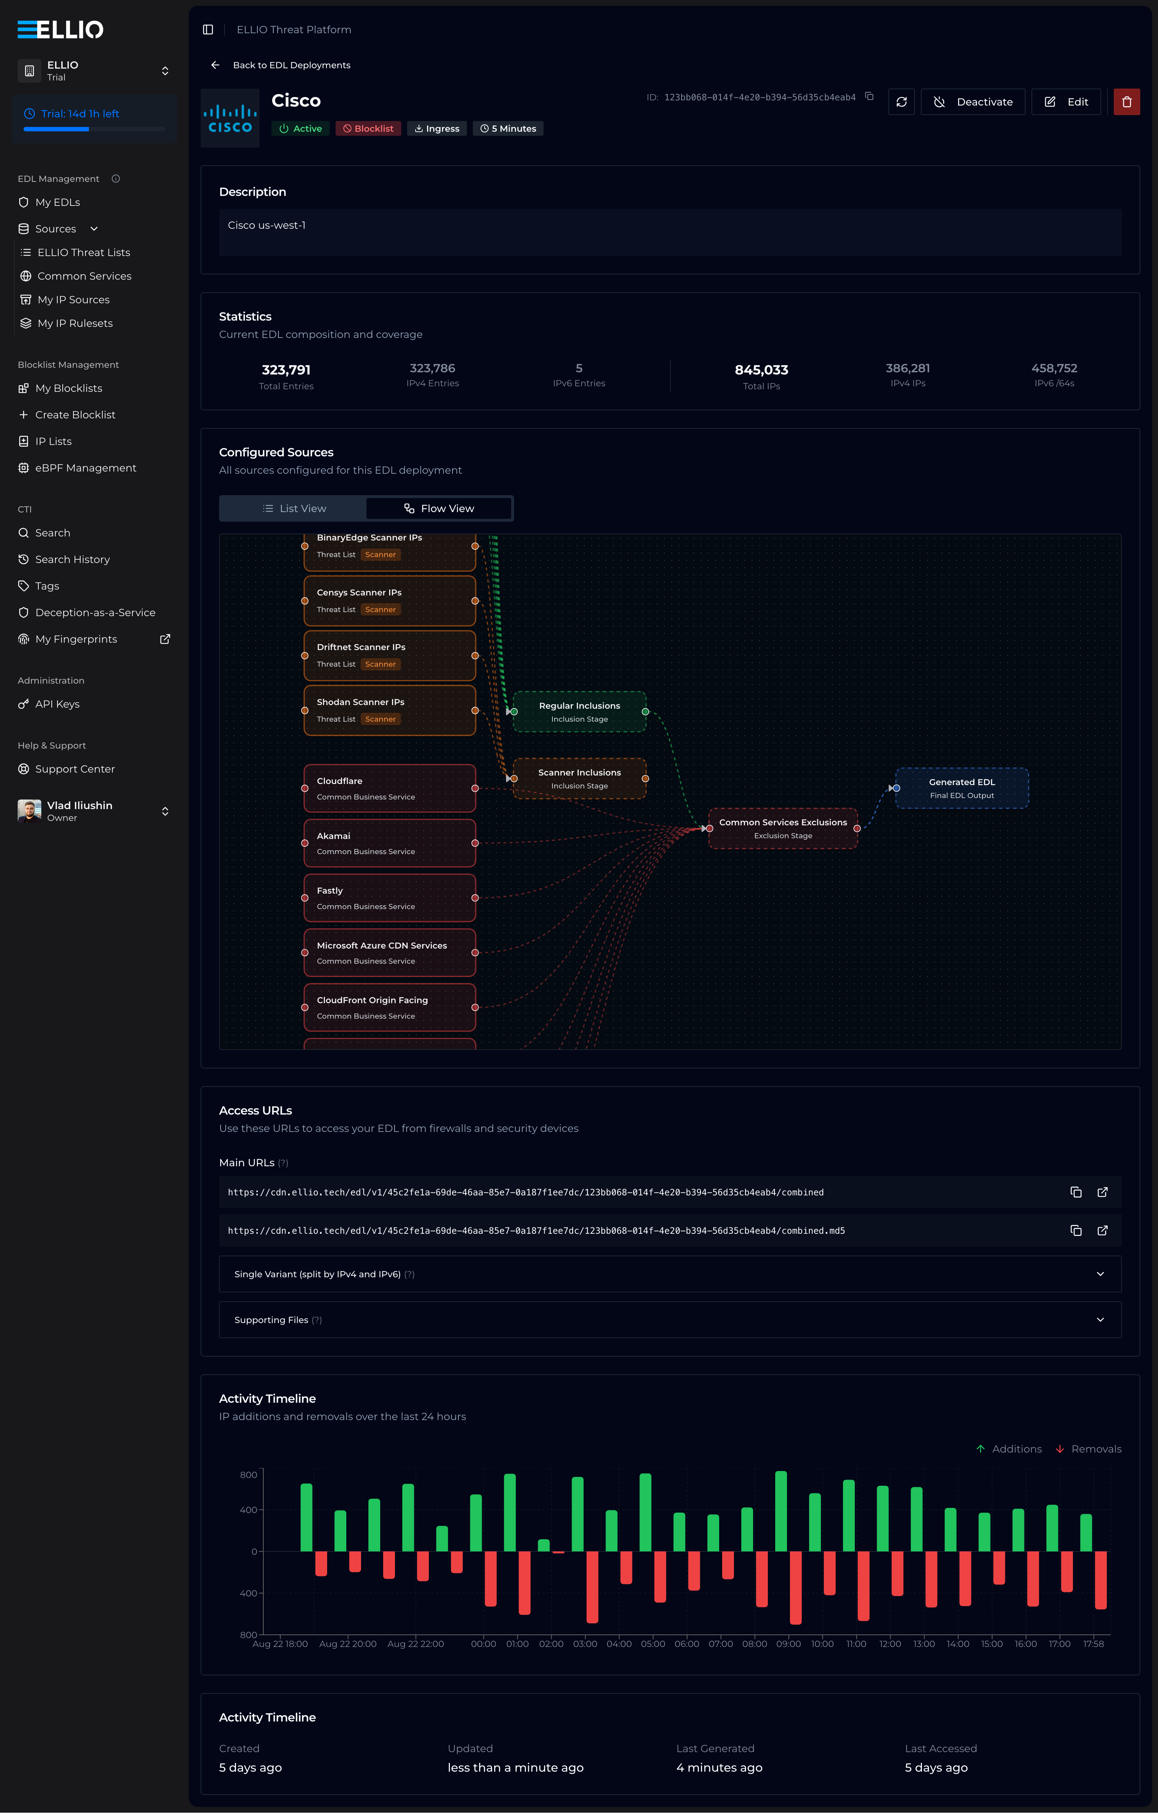Click the Active status badge
The width and height of the screenshot is (1158, 1813).
[x=300, y=129]
